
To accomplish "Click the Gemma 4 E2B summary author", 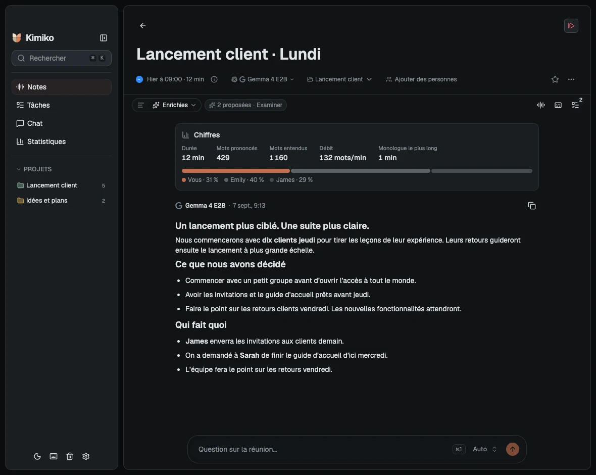I will (x=205, y=206).
